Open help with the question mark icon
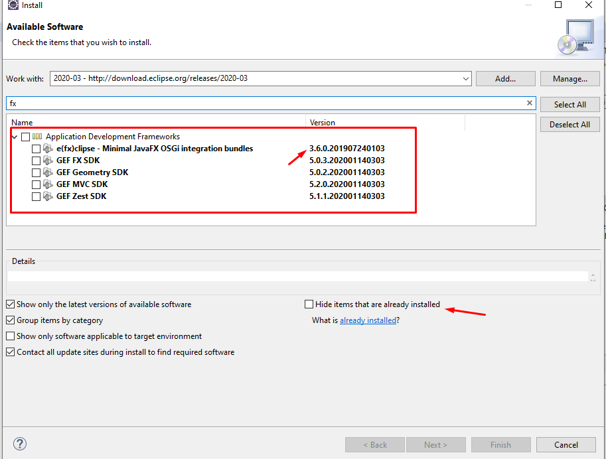Image resolution: width=606 pixels, height=459 pixels. click(x=20, y=444)
